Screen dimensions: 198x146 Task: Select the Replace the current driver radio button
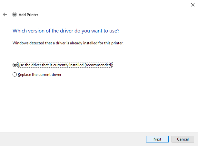(x=14, y=75)
